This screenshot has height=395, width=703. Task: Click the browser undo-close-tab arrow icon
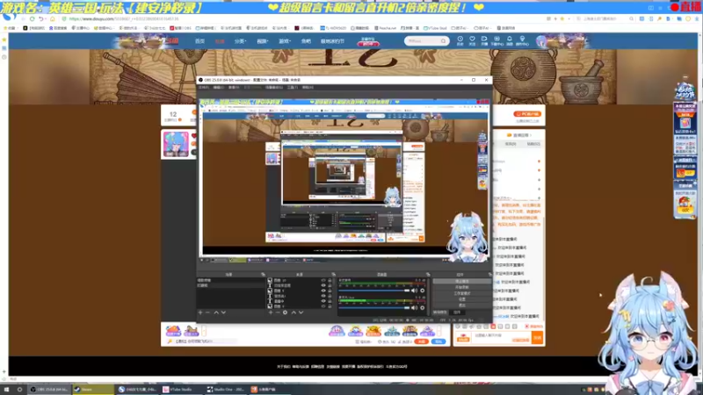click(x=41, y=18)
